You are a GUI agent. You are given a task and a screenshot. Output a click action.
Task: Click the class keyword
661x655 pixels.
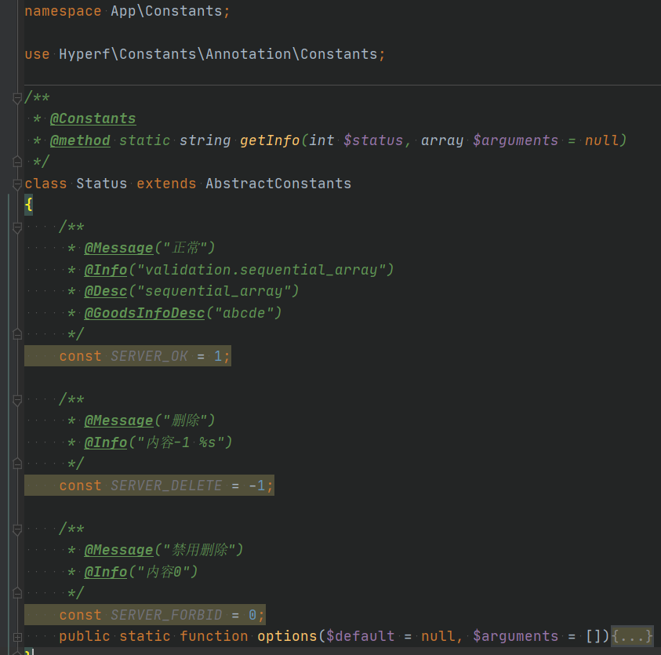click(45, 184)
